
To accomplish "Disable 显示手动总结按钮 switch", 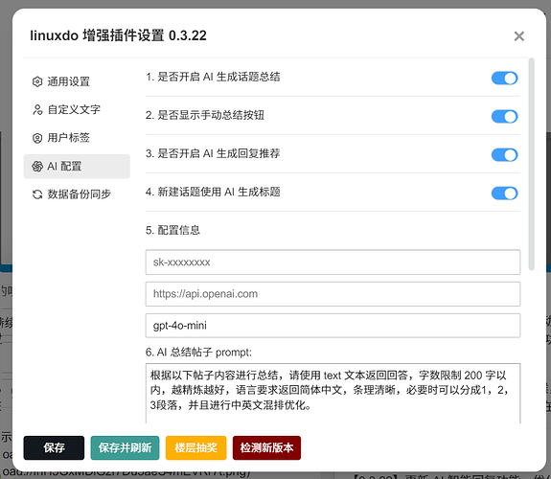I will click(x=504, y=116).
